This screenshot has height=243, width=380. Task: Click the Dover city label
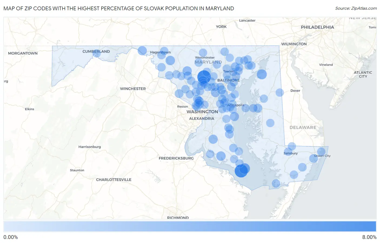295,91
